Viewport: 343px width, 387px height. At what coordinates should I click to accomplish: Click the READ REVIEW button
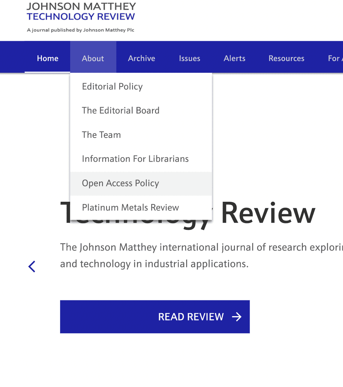click(155, 316)
